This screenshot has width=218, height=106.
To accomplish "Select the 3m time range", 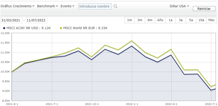I will tap(140, 20).
